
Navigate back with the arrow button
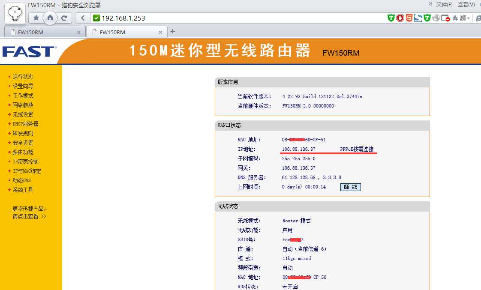click(x=82, y=18)
